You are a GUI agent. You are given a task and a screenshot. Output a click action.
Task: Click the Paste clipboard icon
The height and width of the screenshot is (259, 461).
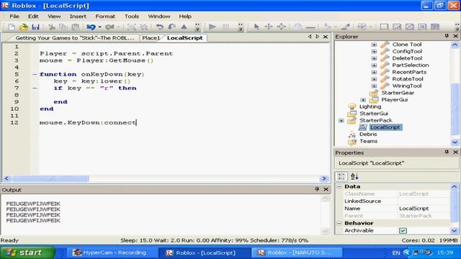[x=76, y=27]
